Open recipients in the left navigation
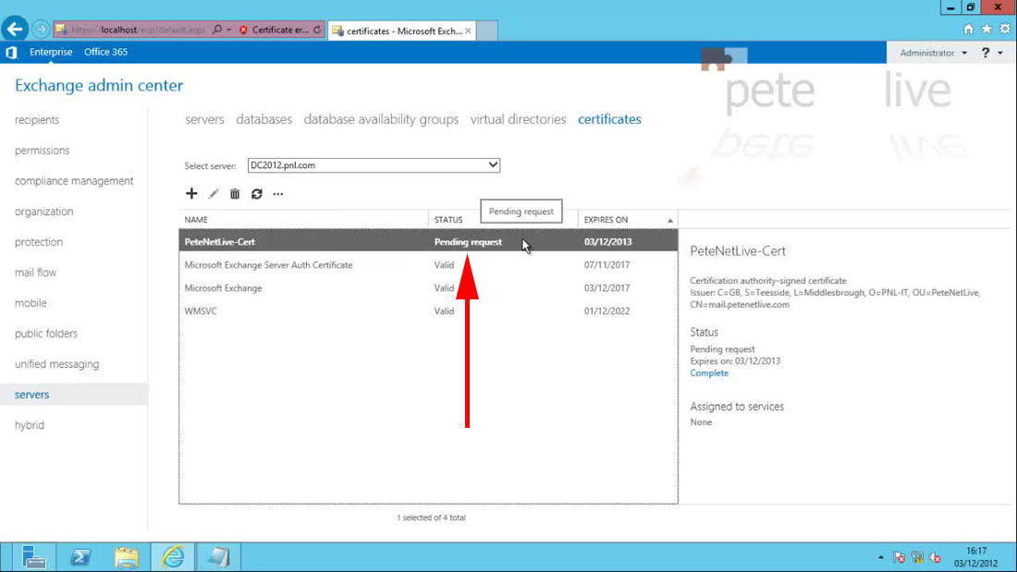 click(37, 120)
